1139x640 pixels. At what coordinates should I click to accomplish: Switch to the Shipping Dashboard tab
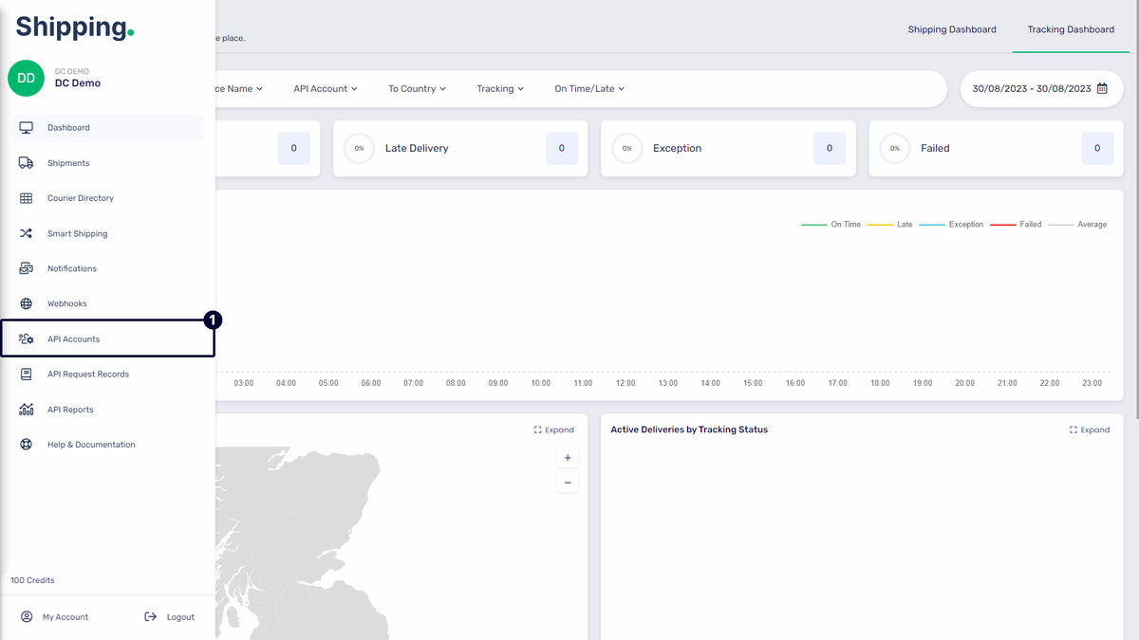point(952,29)
